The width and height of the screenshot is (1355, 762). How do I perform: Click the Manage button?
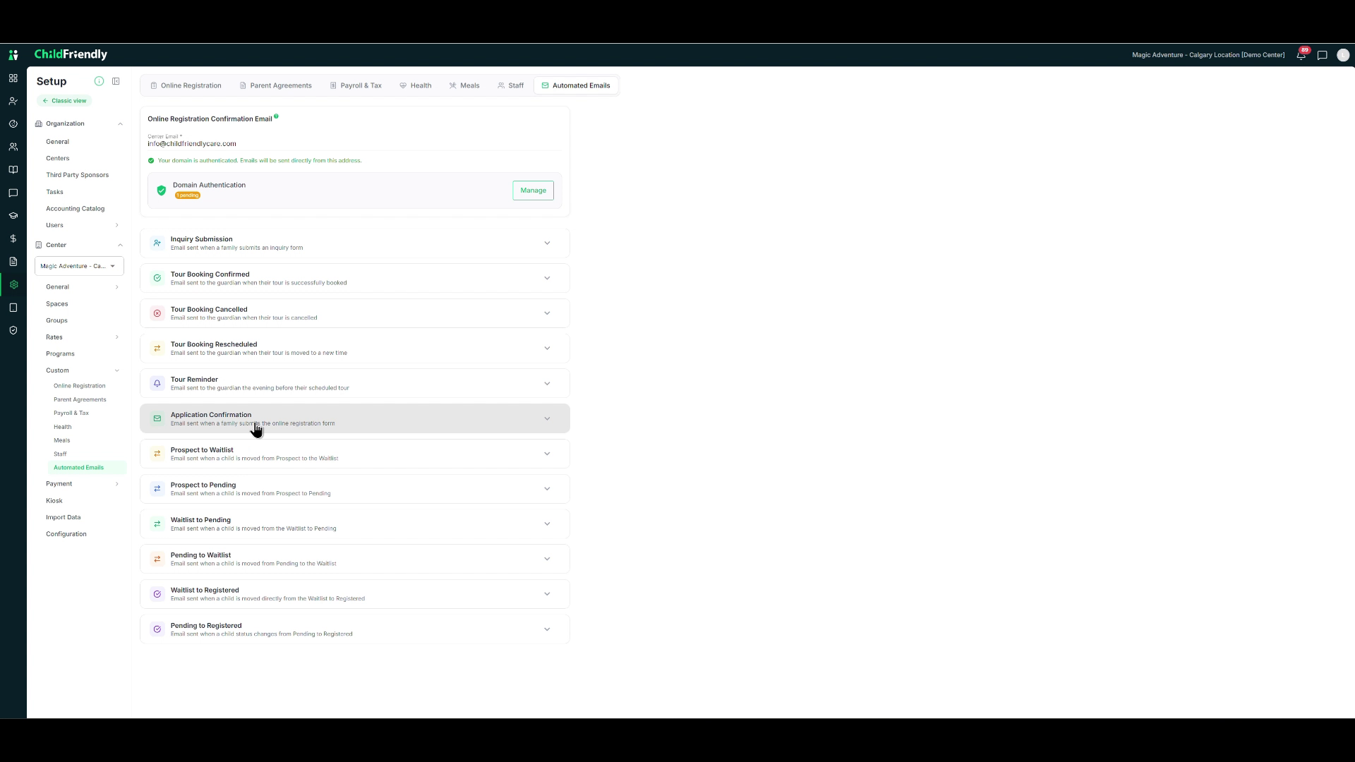[x=533, y=190]
